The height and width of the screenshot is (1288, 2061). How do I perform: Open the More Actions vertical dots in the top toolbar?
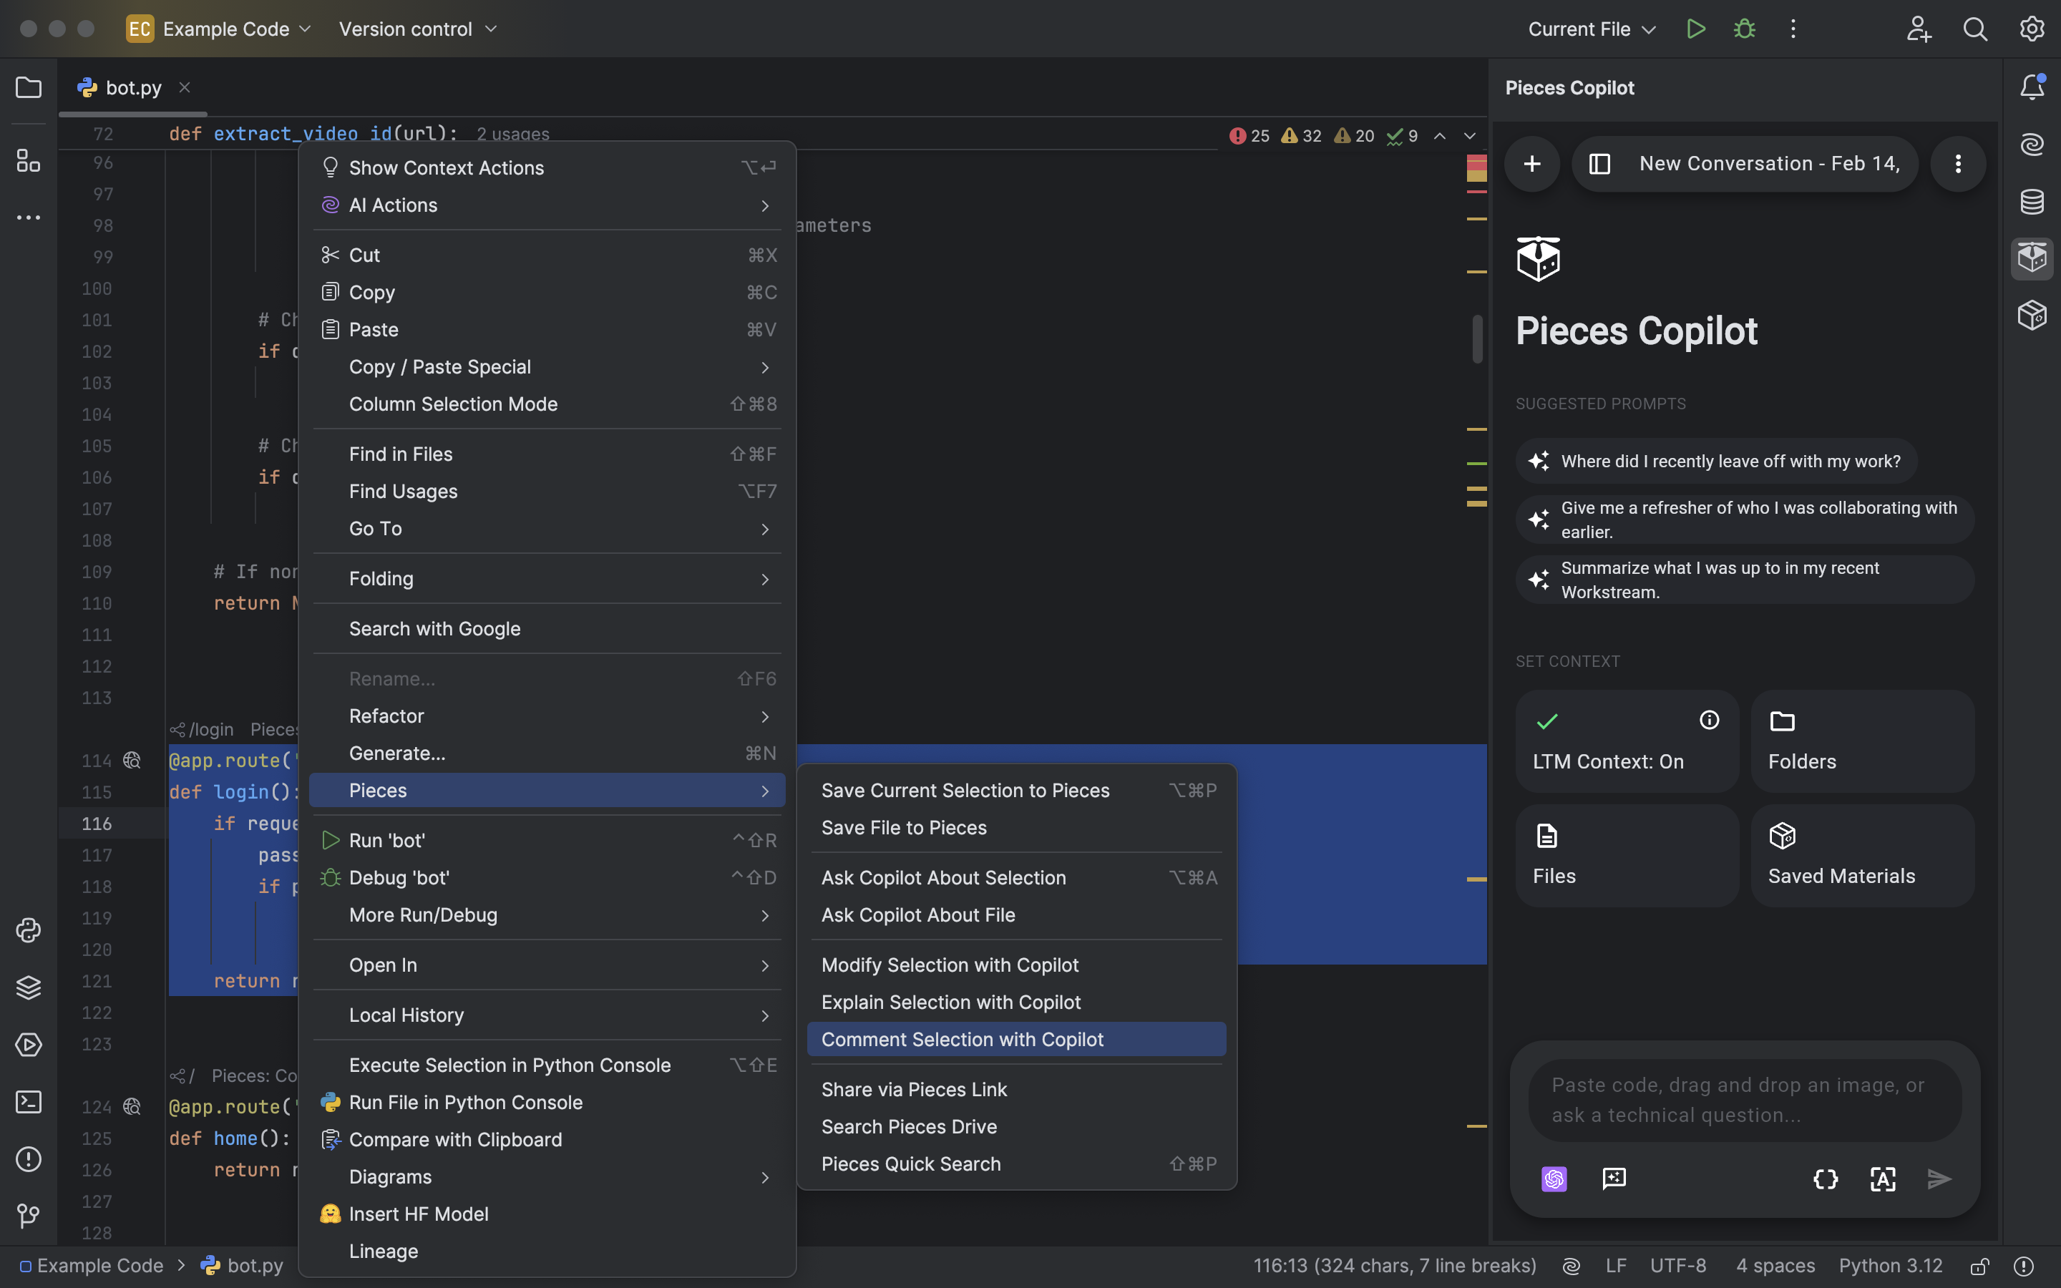pos(1793,29)
